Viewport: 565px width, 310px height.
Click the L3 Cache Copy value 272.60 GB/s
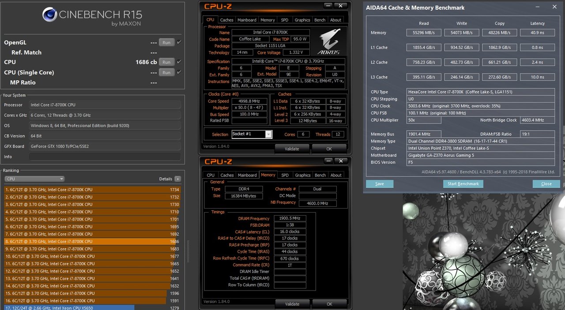[x=500, y=77]
